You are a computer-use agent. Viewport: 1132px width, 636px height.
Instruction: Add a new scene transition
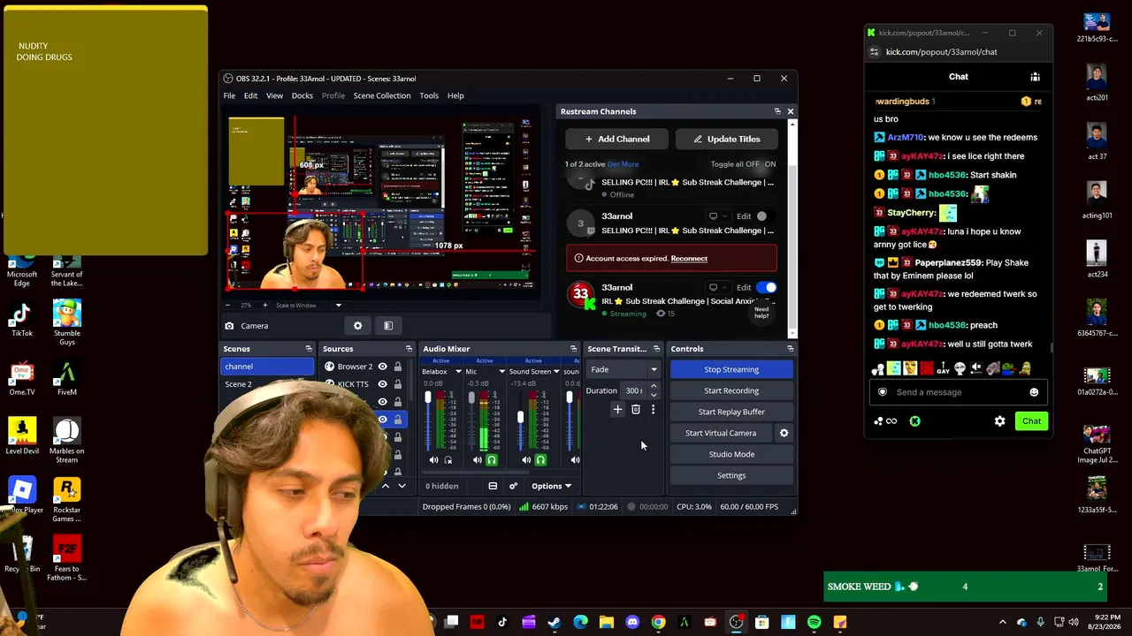click(x=617, y=410)
